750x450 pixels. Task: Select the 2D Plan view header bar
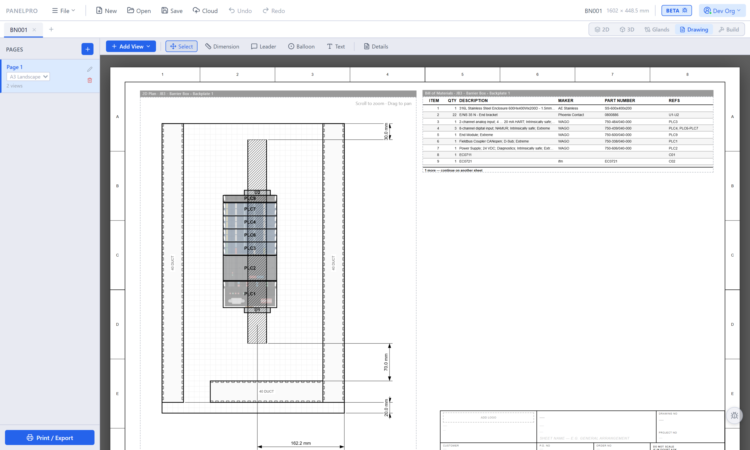[x=278, y=94]
